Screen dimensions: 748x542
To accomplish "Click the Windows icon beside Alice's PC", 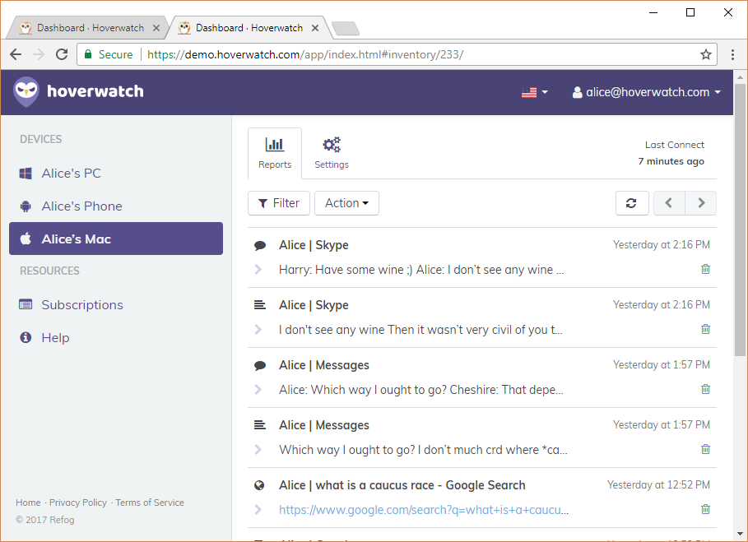I will pos(26,173).
